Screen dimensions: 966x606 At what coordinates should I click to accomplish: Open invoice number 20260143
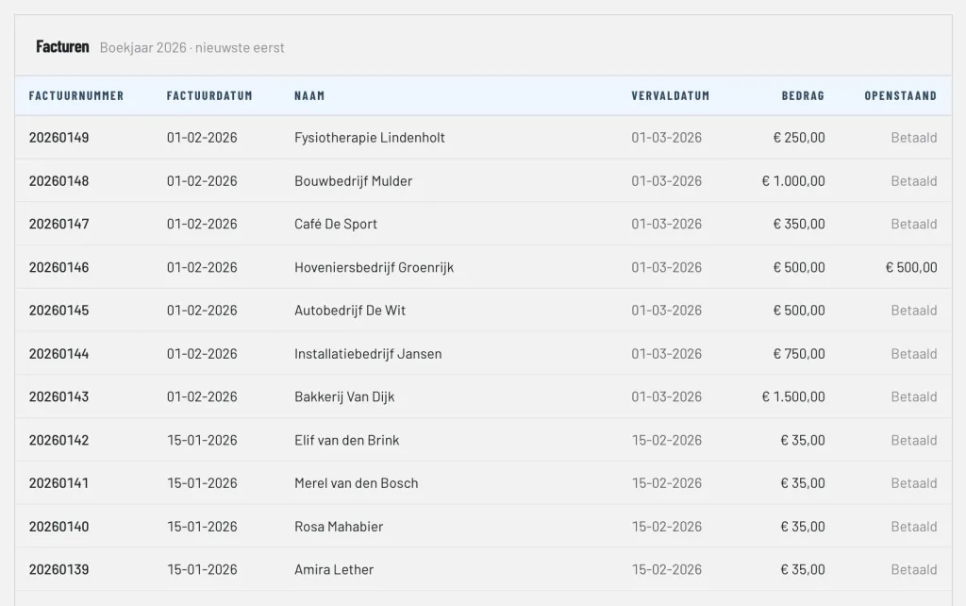tap(59, 396)
